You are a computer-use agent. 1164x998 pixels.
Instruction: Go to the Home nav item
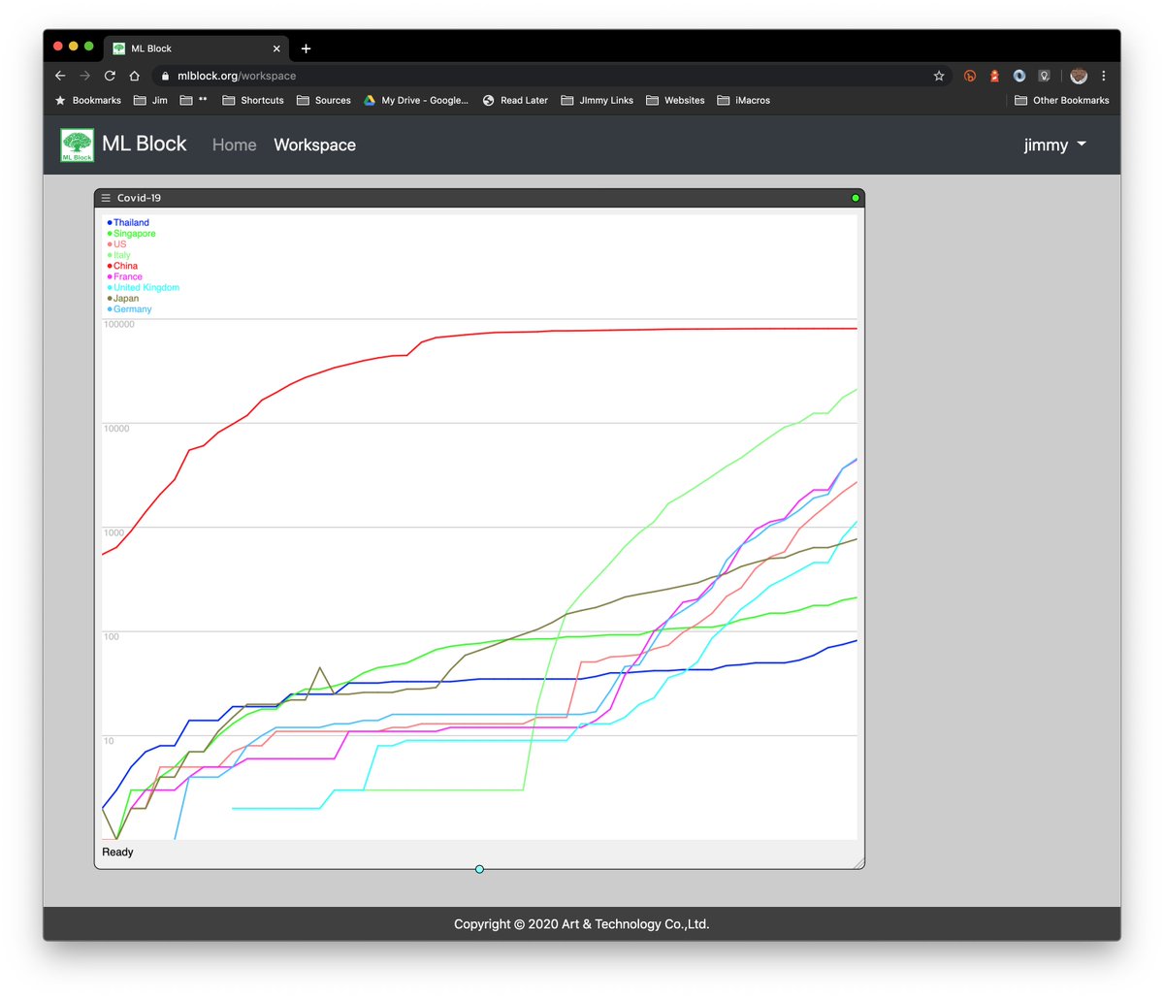[234, 145]
